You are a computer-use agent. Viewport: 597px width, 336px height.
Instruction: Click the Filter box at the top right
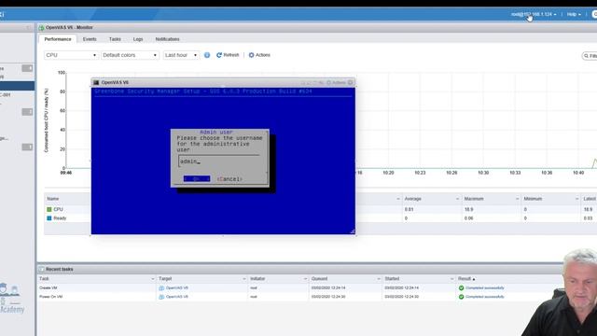(590, 56)
